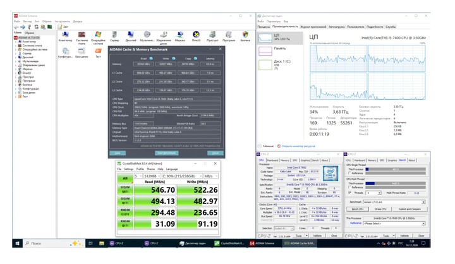
Task: Click the Submit and Compare button in CPU-Z
Action: tap(409, 209)
